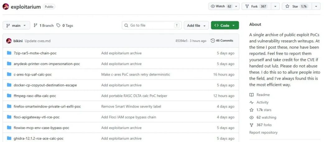Image resolution: width=336 pixels, height=142 pixels.
Task: Open the anydesk-printer-com-impersonation-poc folder
Action: 47,64
